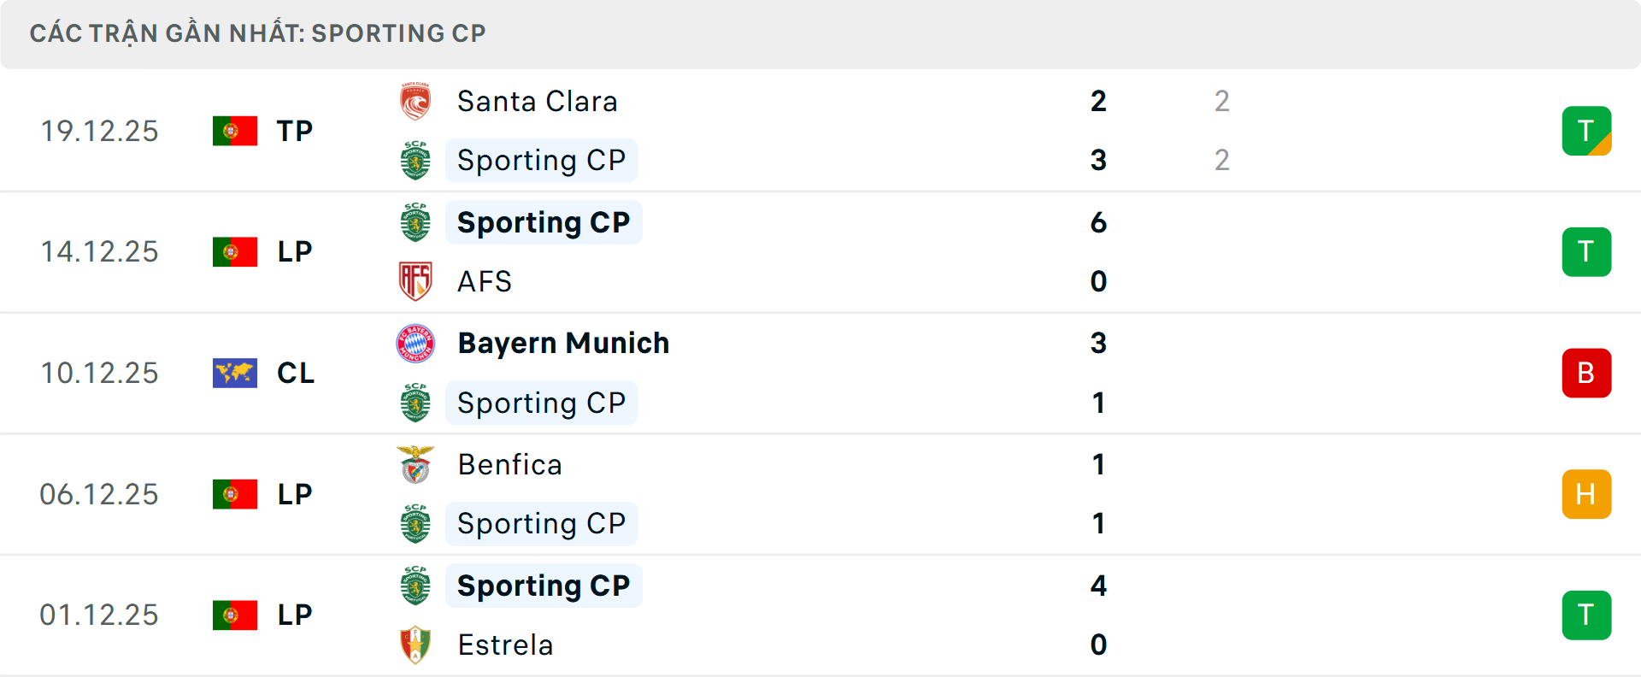Open the Bayern Munich team link
The height and width of the screenshot is (677, 1641).
click(563, 344)
